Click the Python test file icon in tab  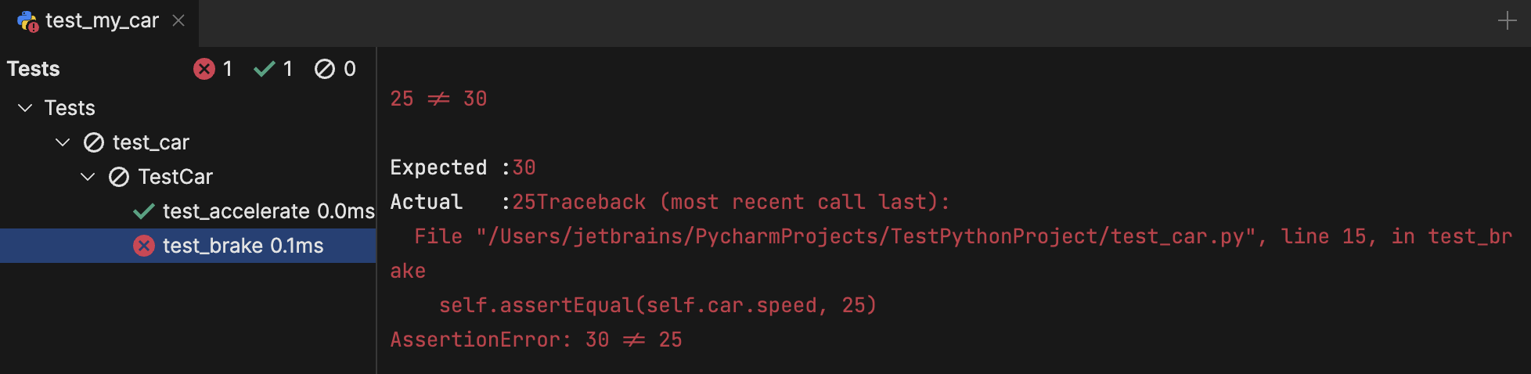(27, 21)
